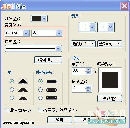This screenshot has height=128, width=130.
Task: Open the start arrowhead dropdown
Action: coord(92,27)
